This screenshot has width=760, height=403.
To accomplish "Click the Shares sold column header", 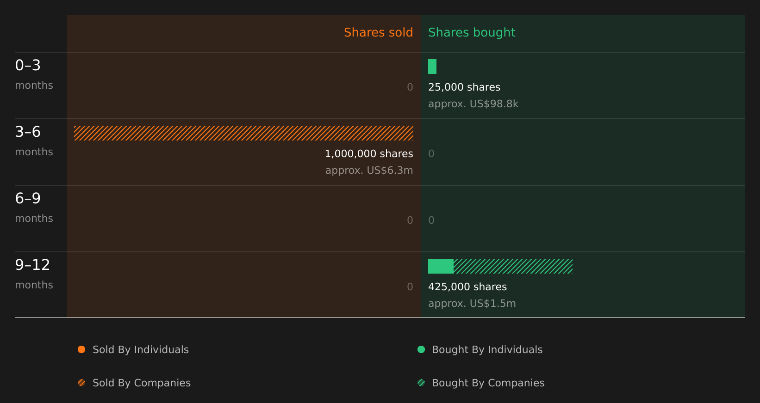I will (378, 32).
